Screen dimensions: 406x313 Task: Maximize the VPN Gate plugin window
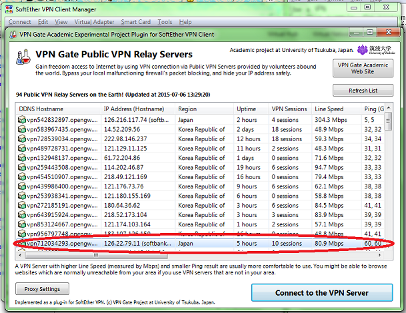(x=370, y=32)
